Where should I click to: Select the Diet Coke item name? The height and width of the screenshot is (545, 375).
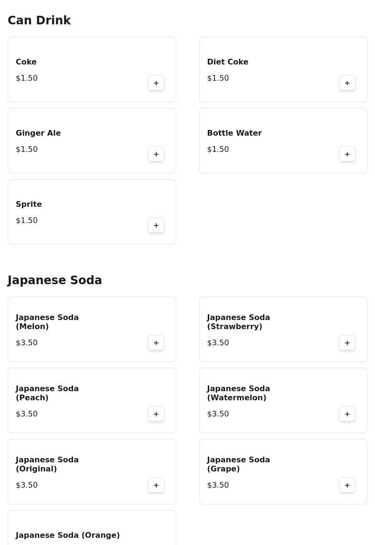(227, 62)
